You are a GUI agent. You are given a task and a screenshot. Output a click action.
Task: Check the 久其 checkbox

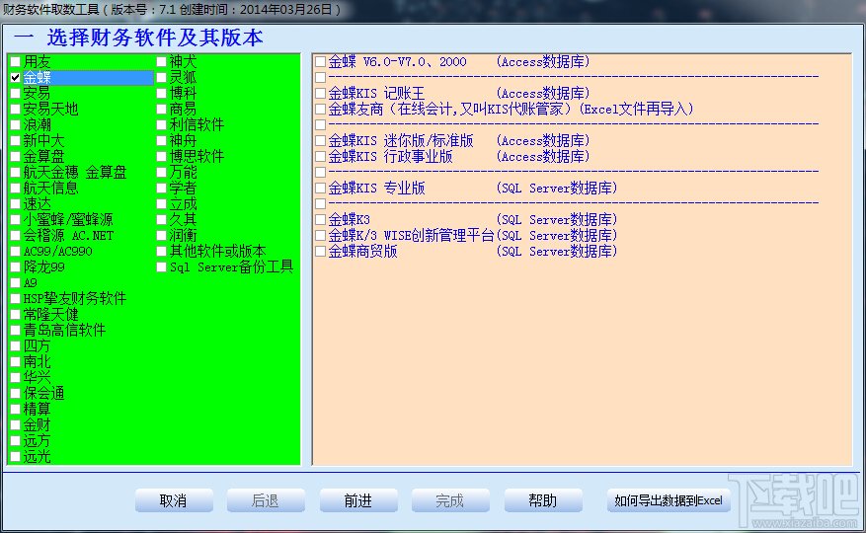(161, 220)
